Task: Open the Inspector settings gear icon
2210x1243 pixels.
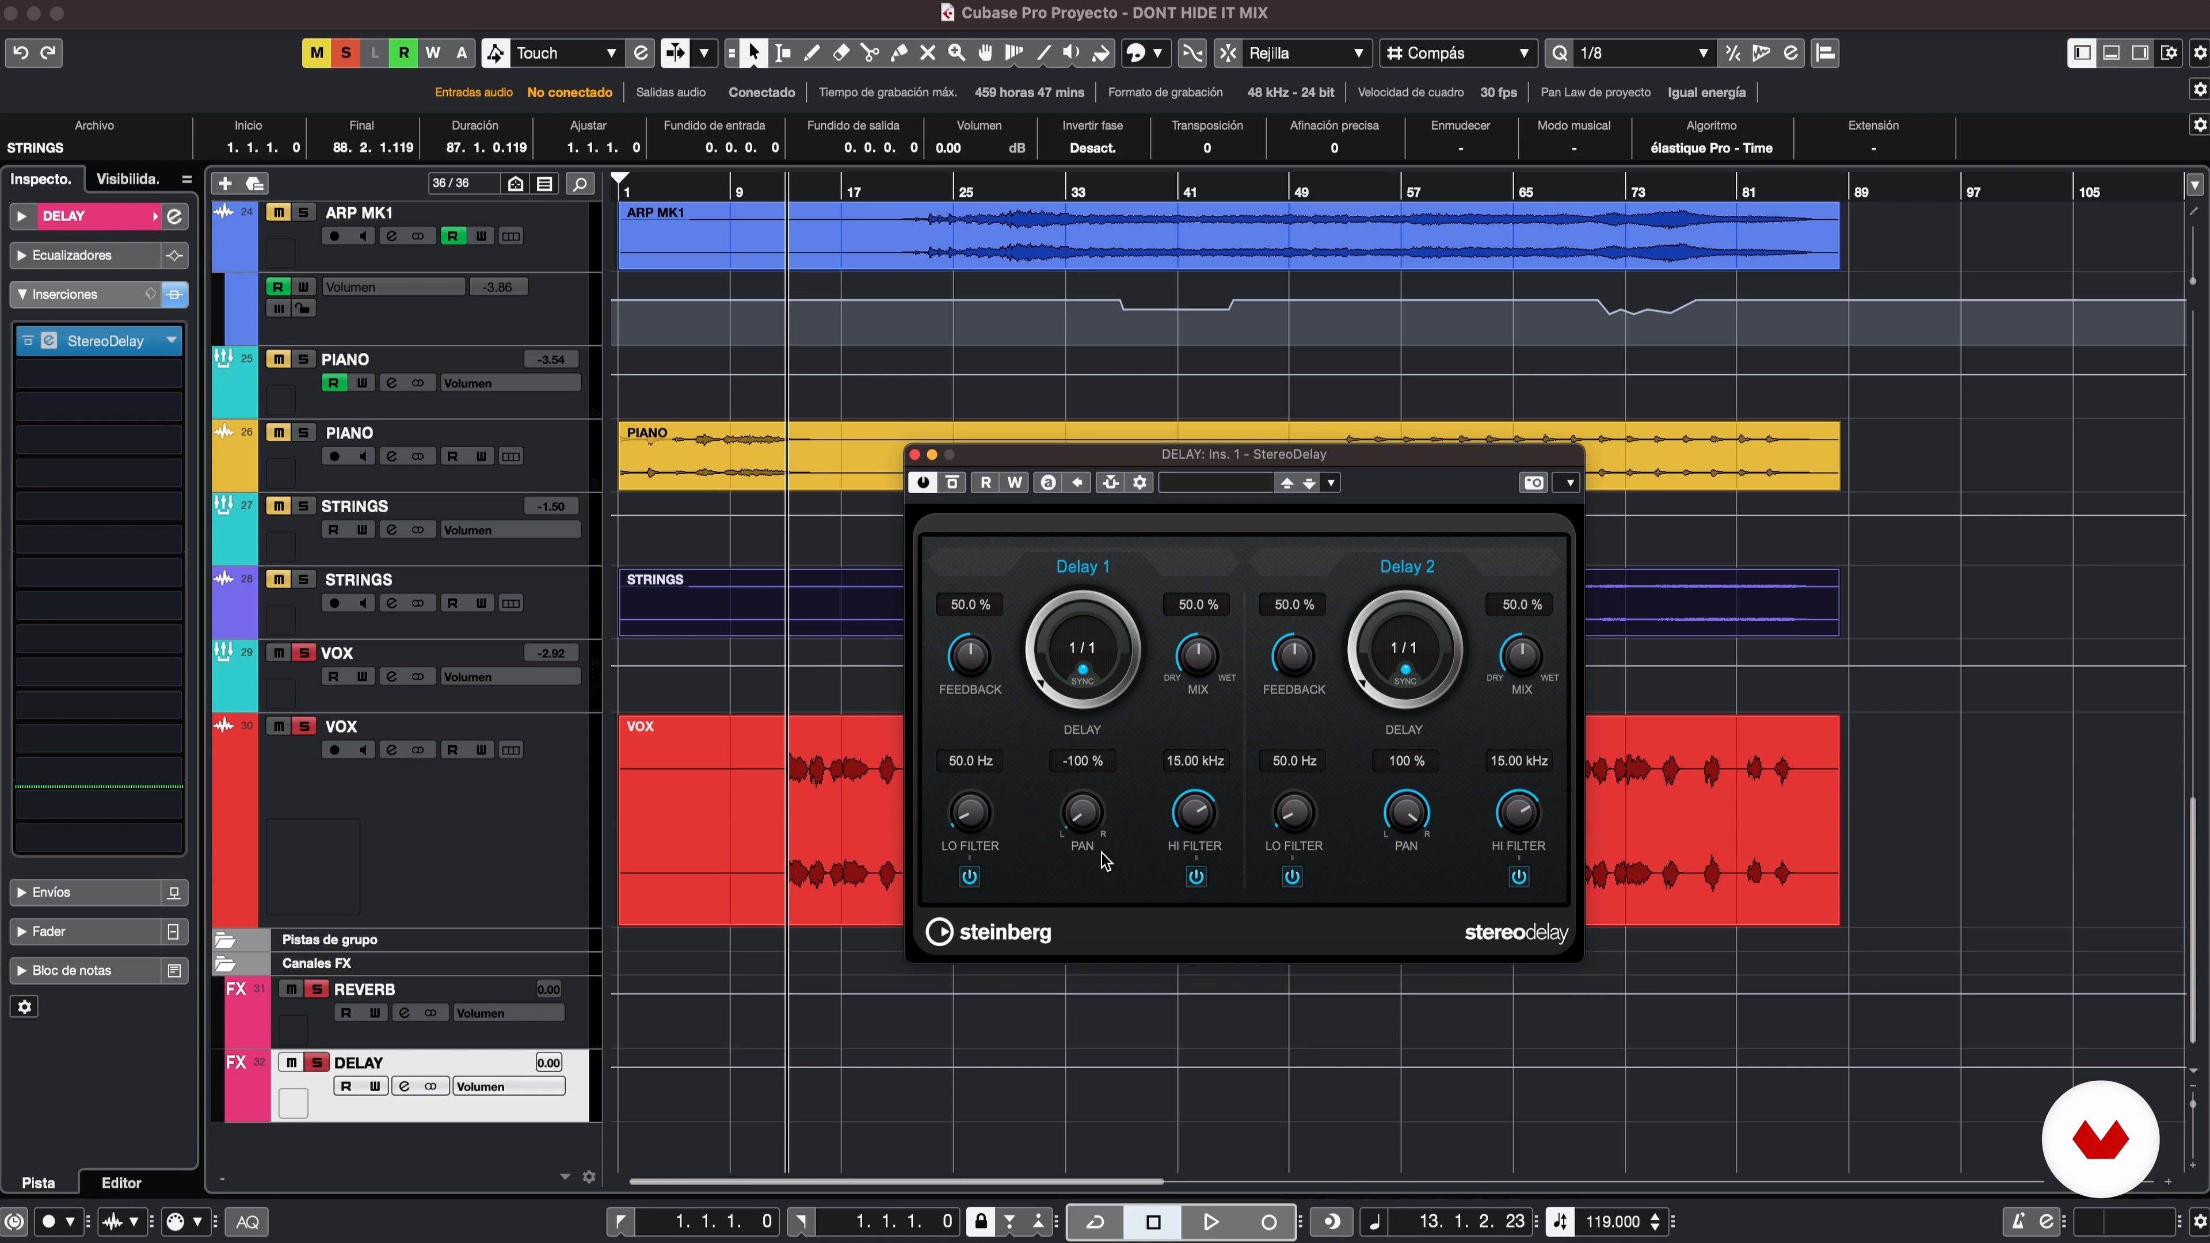Action: [x=24, y=1006]
